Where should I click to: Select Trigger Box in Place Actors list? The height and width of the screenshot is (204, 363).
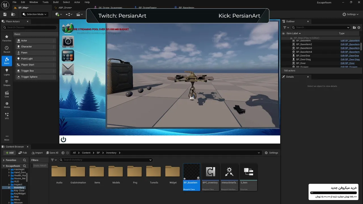click(36, 71)
